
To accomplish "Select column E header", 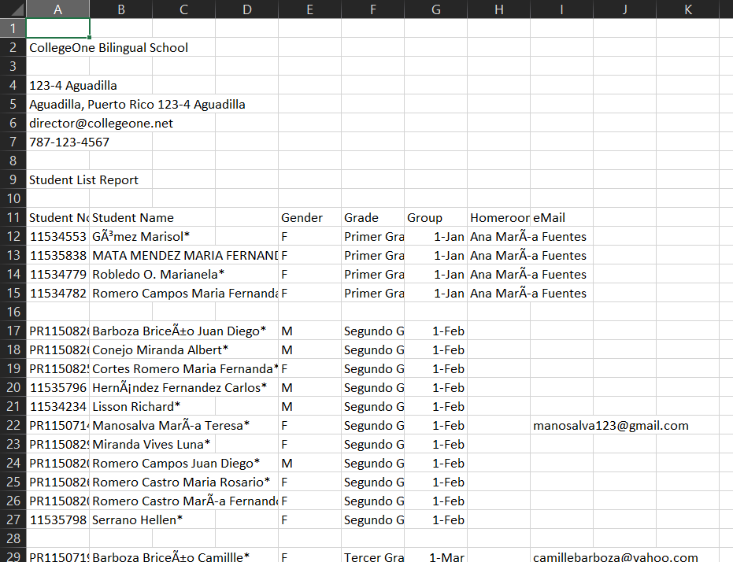I will point(310,9).
